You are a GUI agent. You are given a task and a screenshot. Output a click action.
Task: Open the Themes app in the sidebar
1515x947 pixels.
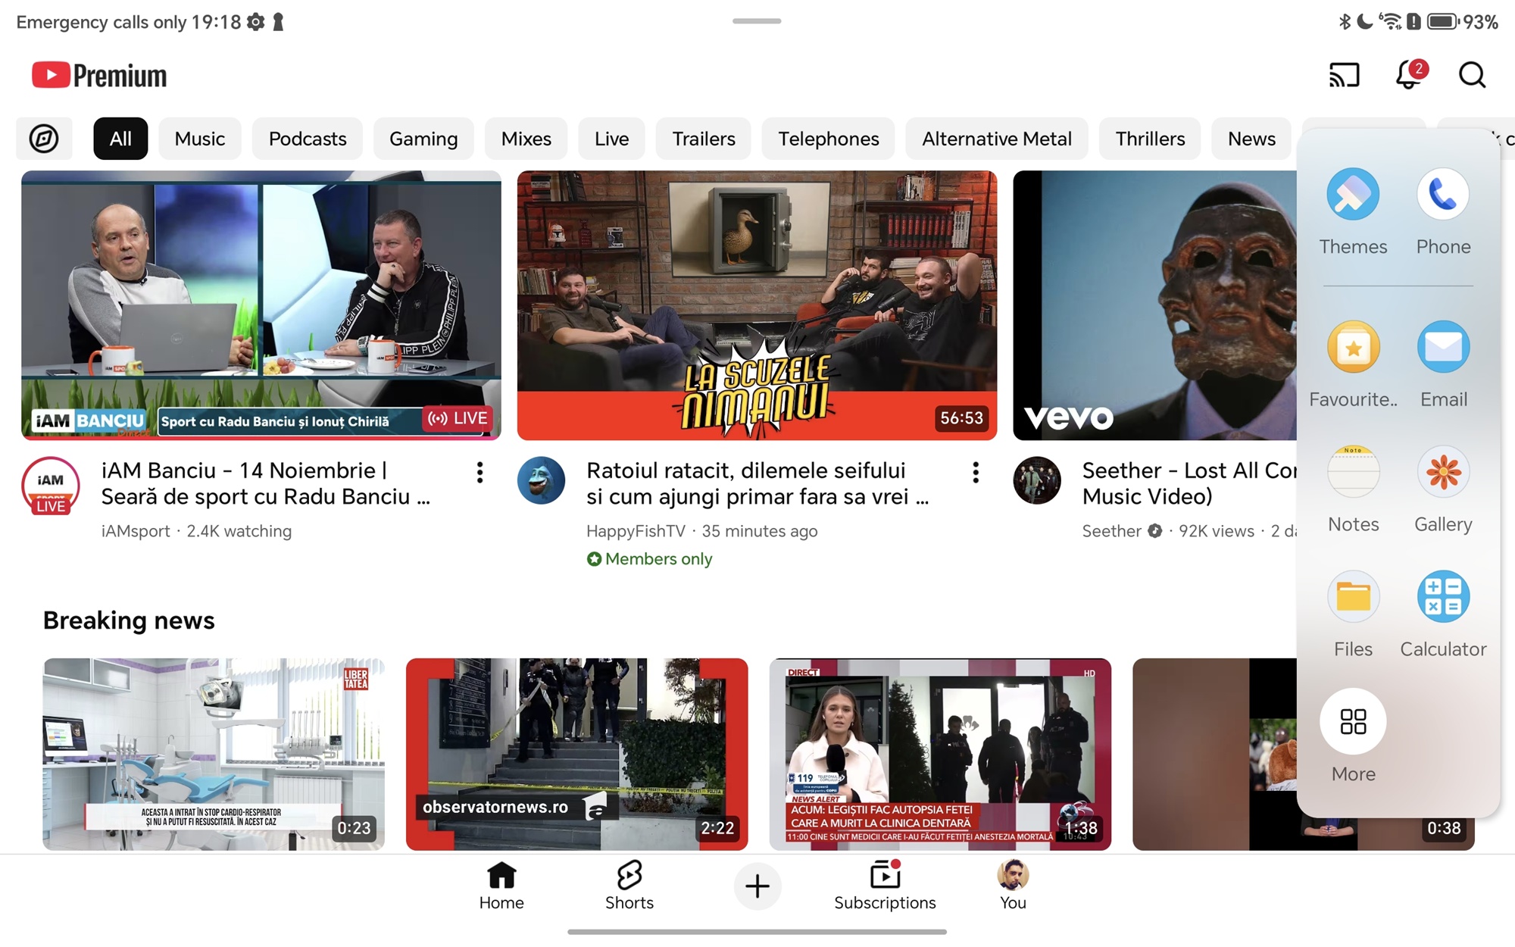[1353, 195]
